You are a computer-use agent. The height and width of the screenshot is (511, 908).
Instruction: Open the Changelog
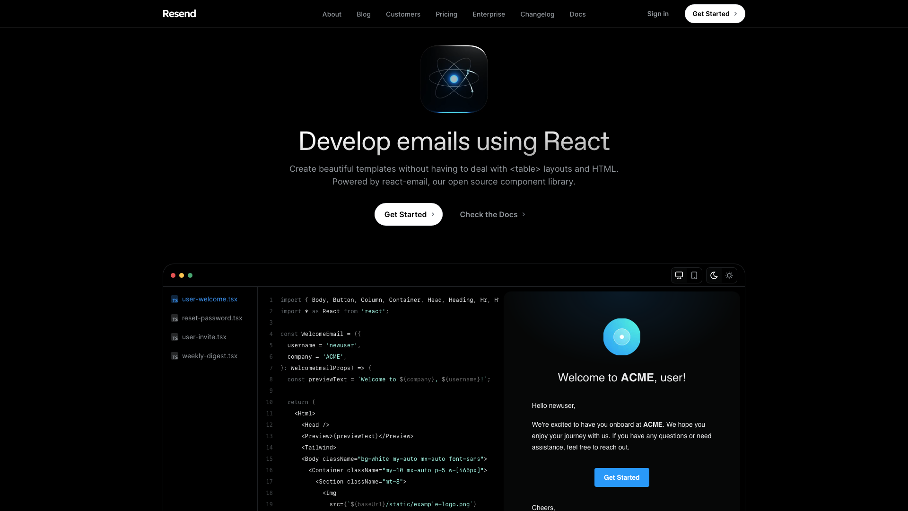(537, 14)
